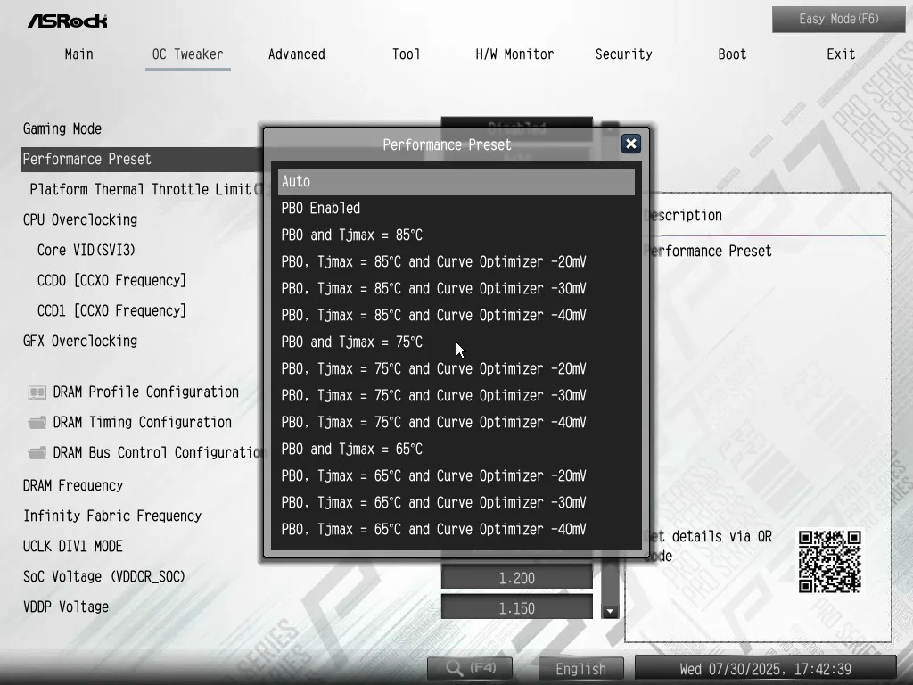Open the Boot tab

click(732, 54)
